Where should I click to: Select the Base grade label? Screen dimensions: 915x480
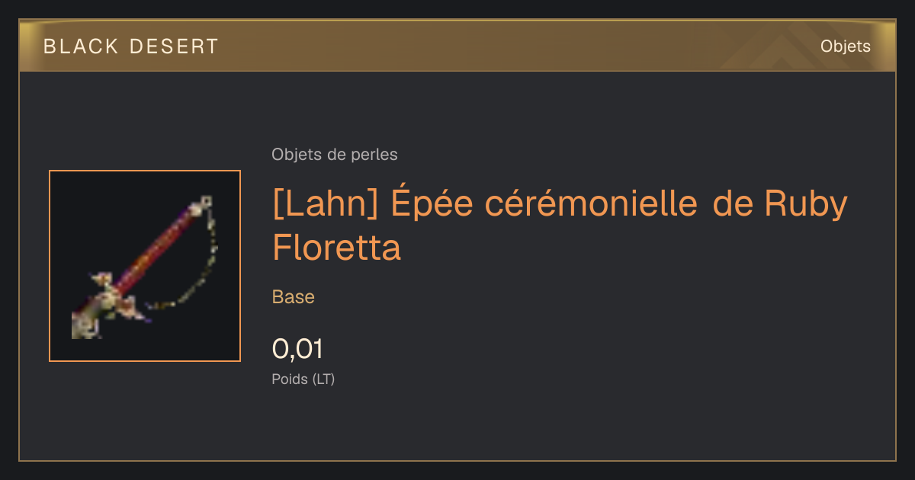coord(293,297)
